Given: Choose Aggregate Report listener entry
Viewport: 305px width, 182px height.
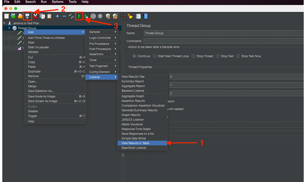Looking at the screenshot, I should pos(142,86).
